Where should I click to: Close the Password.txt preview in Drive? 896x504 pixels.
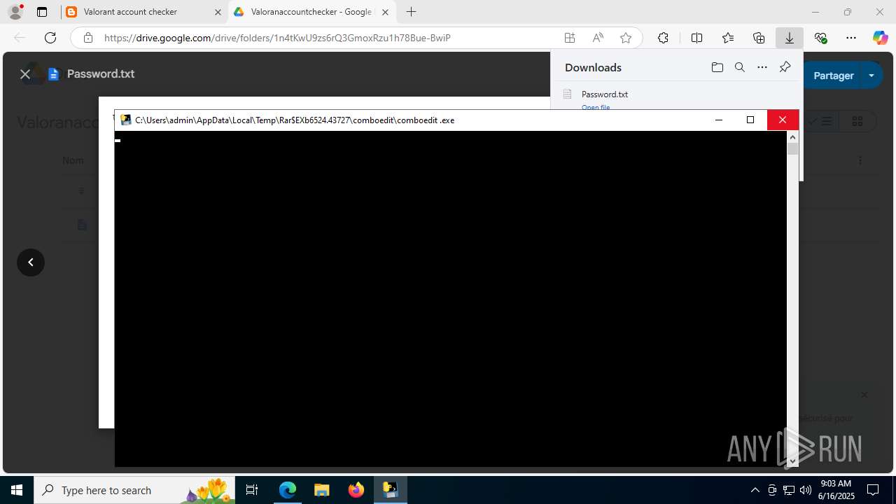(x=25, y=74)
